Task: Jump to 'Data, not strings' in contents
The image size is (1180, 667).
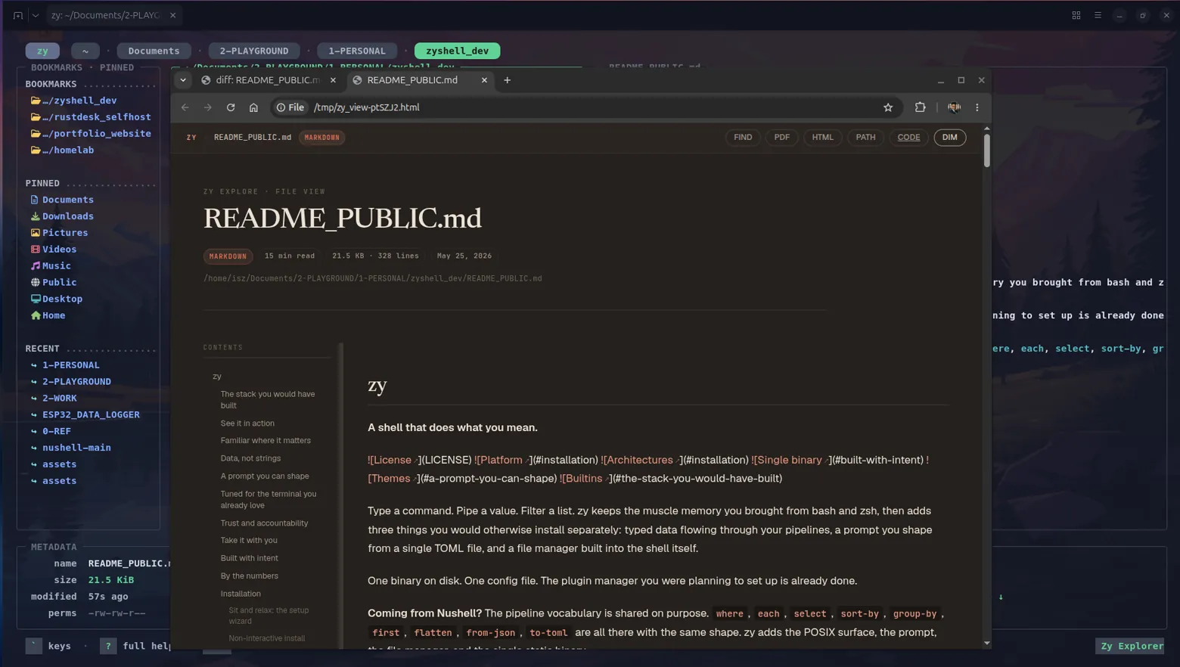Action: click(x=250, y=458)
